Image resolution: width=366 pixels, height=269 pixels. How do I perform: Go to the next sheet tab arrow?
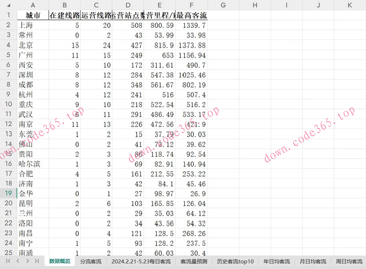[27, 261]
